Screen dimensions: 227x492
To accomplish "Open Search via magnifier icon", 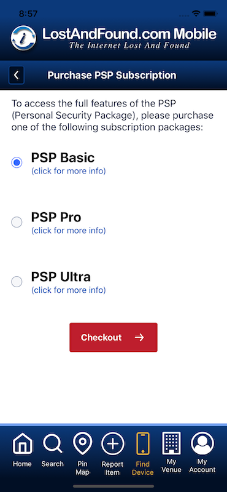I will tap(53, 443).
